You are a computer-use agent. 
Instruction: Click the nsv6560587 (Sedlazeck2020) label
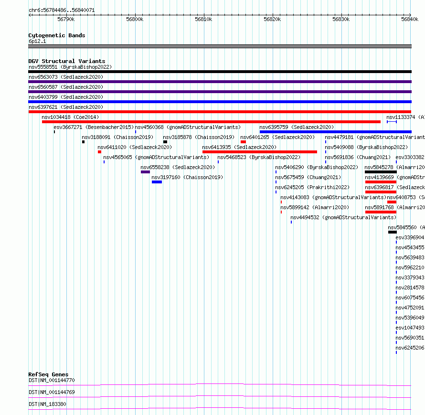(x=66, y=87)
